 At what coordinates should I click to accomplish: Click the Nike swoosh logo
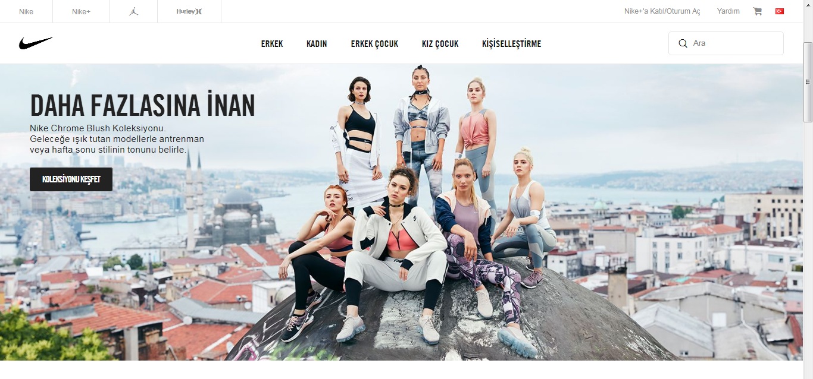coord(36,43)
